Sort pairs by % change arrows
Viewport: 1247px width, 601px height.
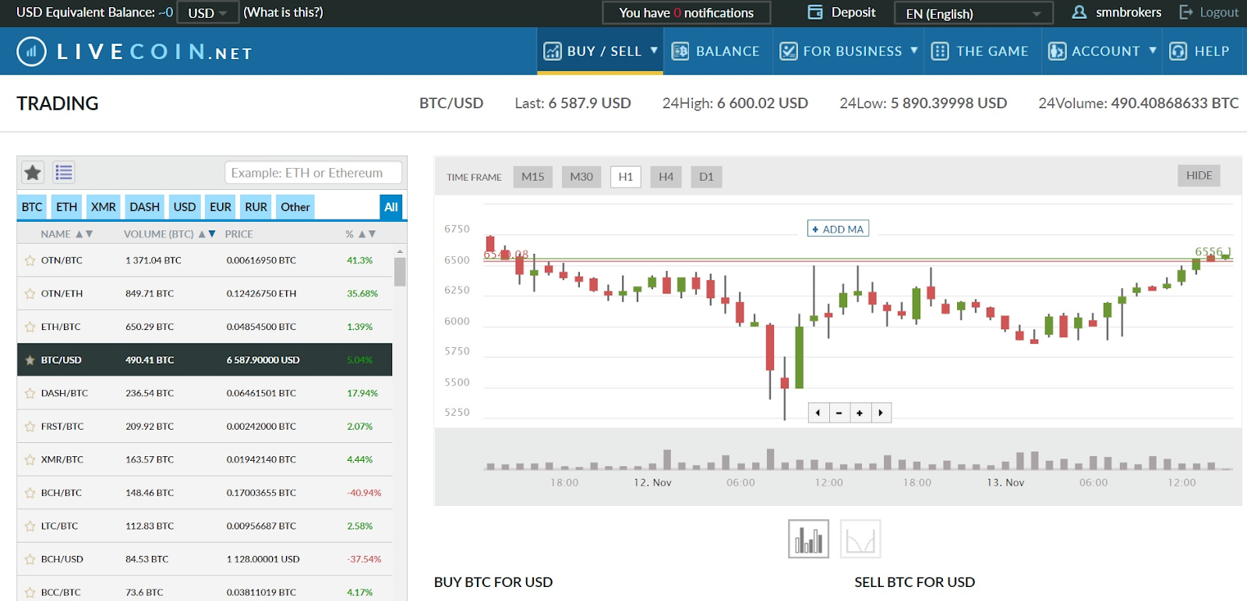[x=367, y=234]
